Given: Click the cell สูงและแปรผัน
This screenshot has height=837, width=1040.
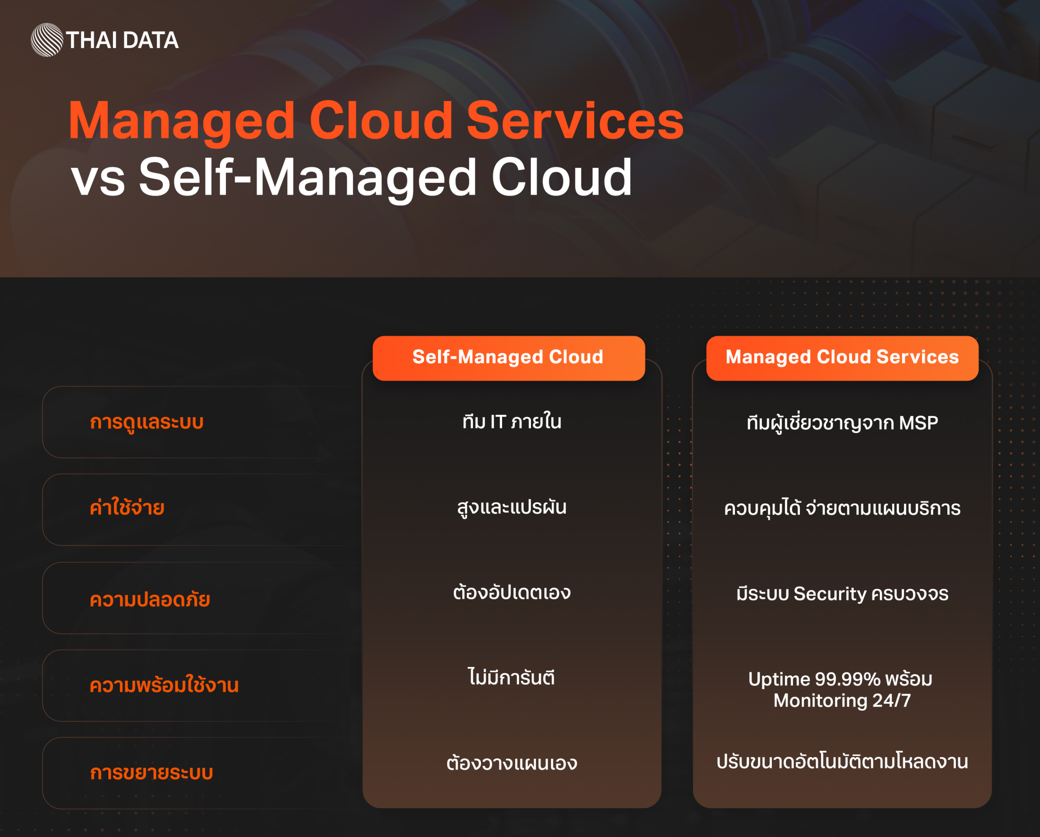Looking at the screenshot, I should [x=512, y=507].
